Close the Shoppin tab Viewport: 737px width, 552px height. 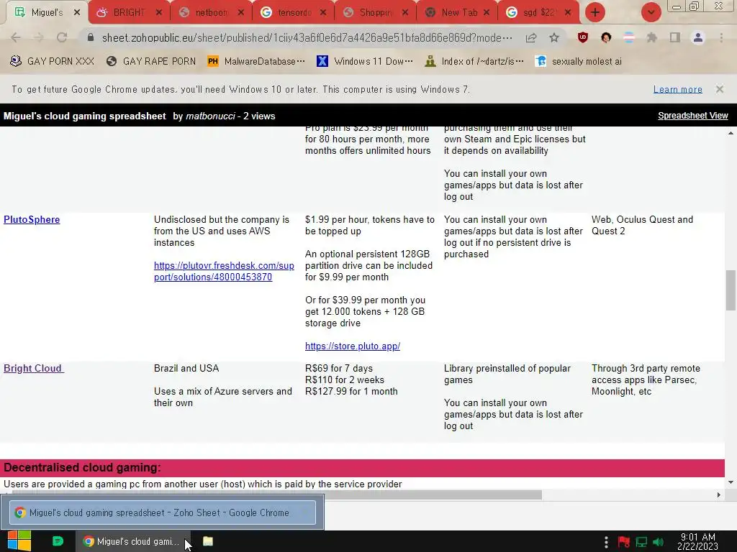[x=404, y=13]
